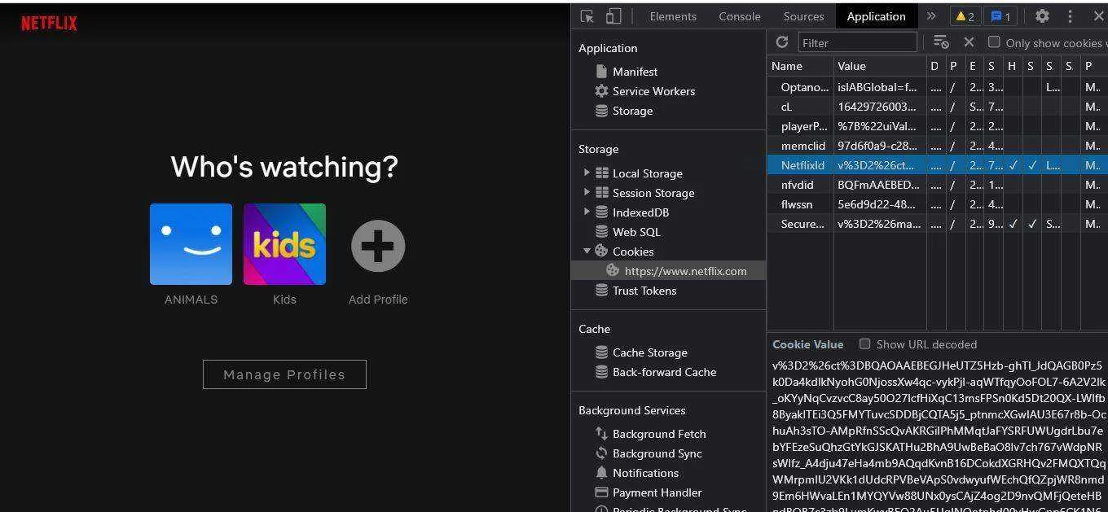The height and width of the screenshot is (512, 1108).
Task: Click the Netflix logo
Action: pyautogui.click(x=49, y=23)
